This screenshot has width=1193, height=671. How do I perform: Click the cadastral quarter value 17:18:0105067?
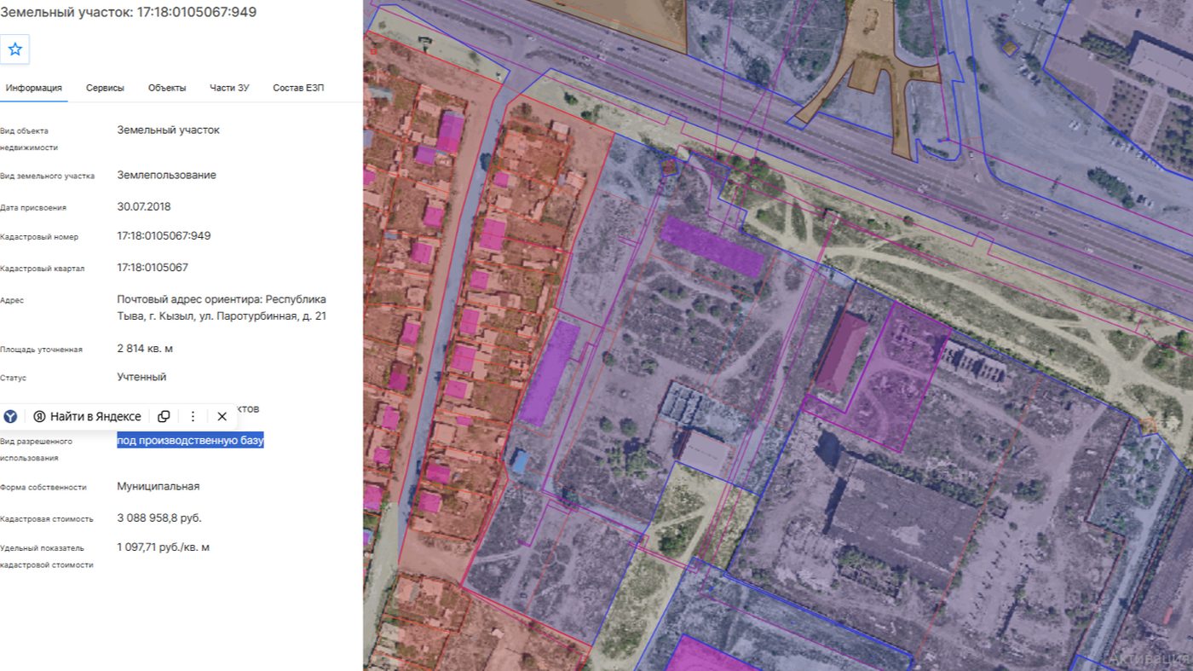coord(153,267)
